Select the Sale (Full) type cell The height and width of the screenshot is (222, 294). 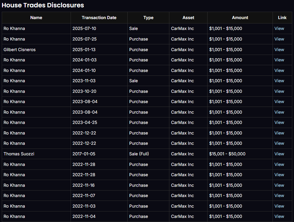[x=139, y=154]
